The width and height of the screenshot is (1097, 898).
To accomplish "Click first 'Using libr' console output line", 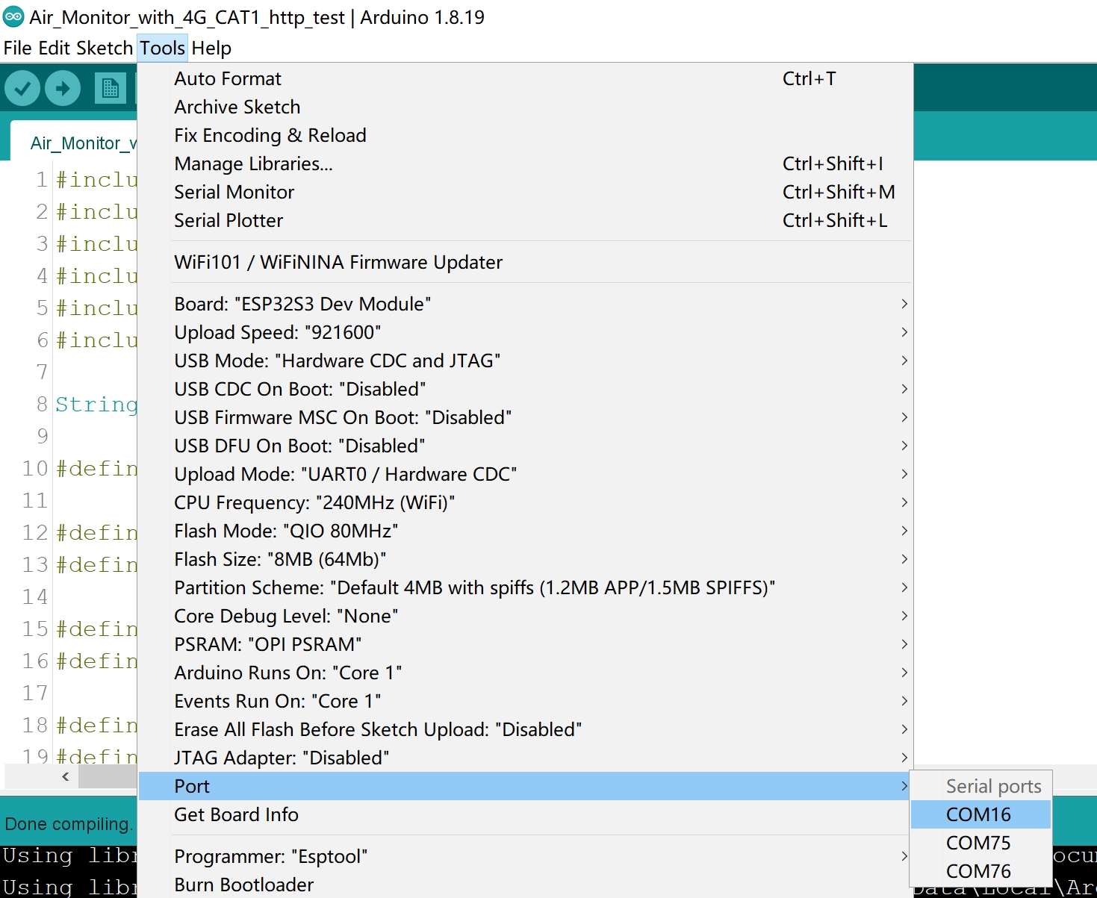I will click(x=69, y=856).
